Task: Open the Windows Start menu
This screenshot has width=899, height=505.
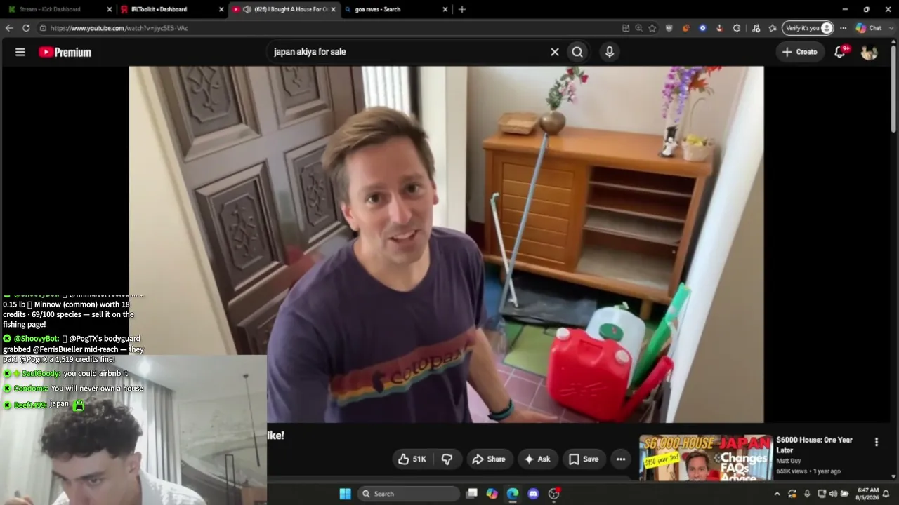Action: click(345, 494)
